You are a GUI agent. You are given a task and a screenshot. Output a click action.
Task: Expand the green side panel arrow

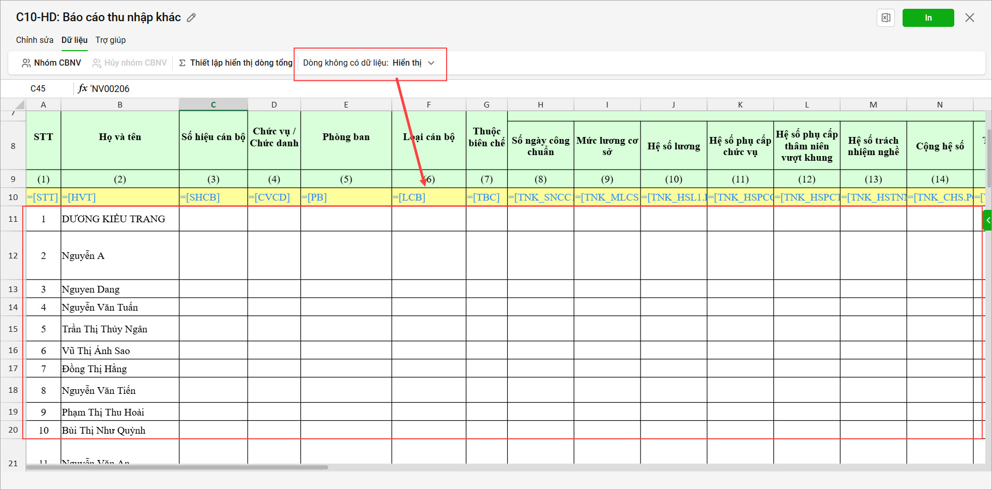(987, 220)
